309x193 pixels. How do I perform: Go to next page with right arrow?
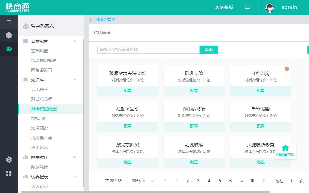coord(264,181)
